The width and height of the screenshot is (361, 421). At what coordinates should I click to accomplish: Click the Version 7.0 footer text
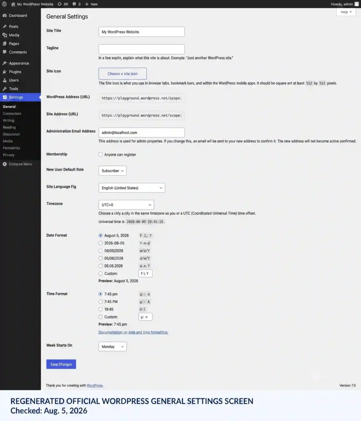pos(347,386)
